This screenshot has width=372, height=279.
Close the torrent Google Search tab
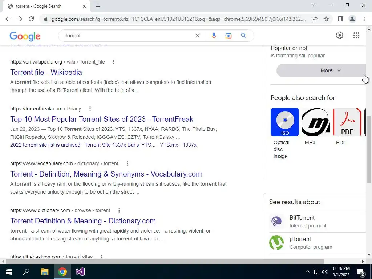(x=84, y=6)
